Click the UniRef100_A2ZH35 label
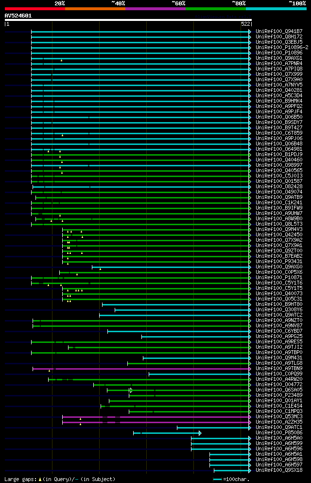This screenshot has height=483, width=311. click(x=279, y=422)
